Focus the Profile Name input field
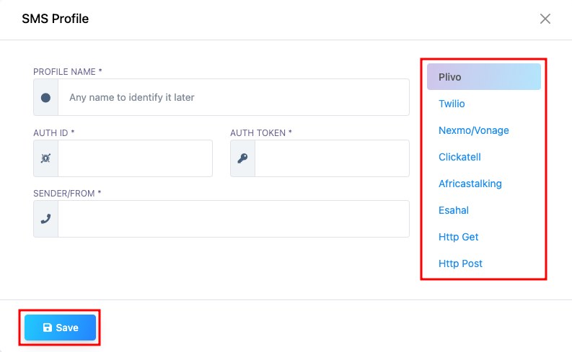Screen dimensions: 572x352 234,97
